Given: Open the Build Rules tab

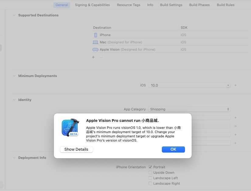Looking at the screenshot, I should pos(225,5).
